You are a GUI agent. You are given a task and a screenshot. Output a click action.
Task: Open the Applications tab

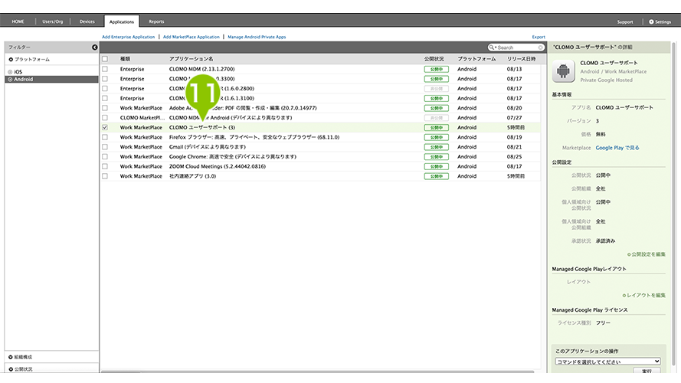tap(122, 21)
